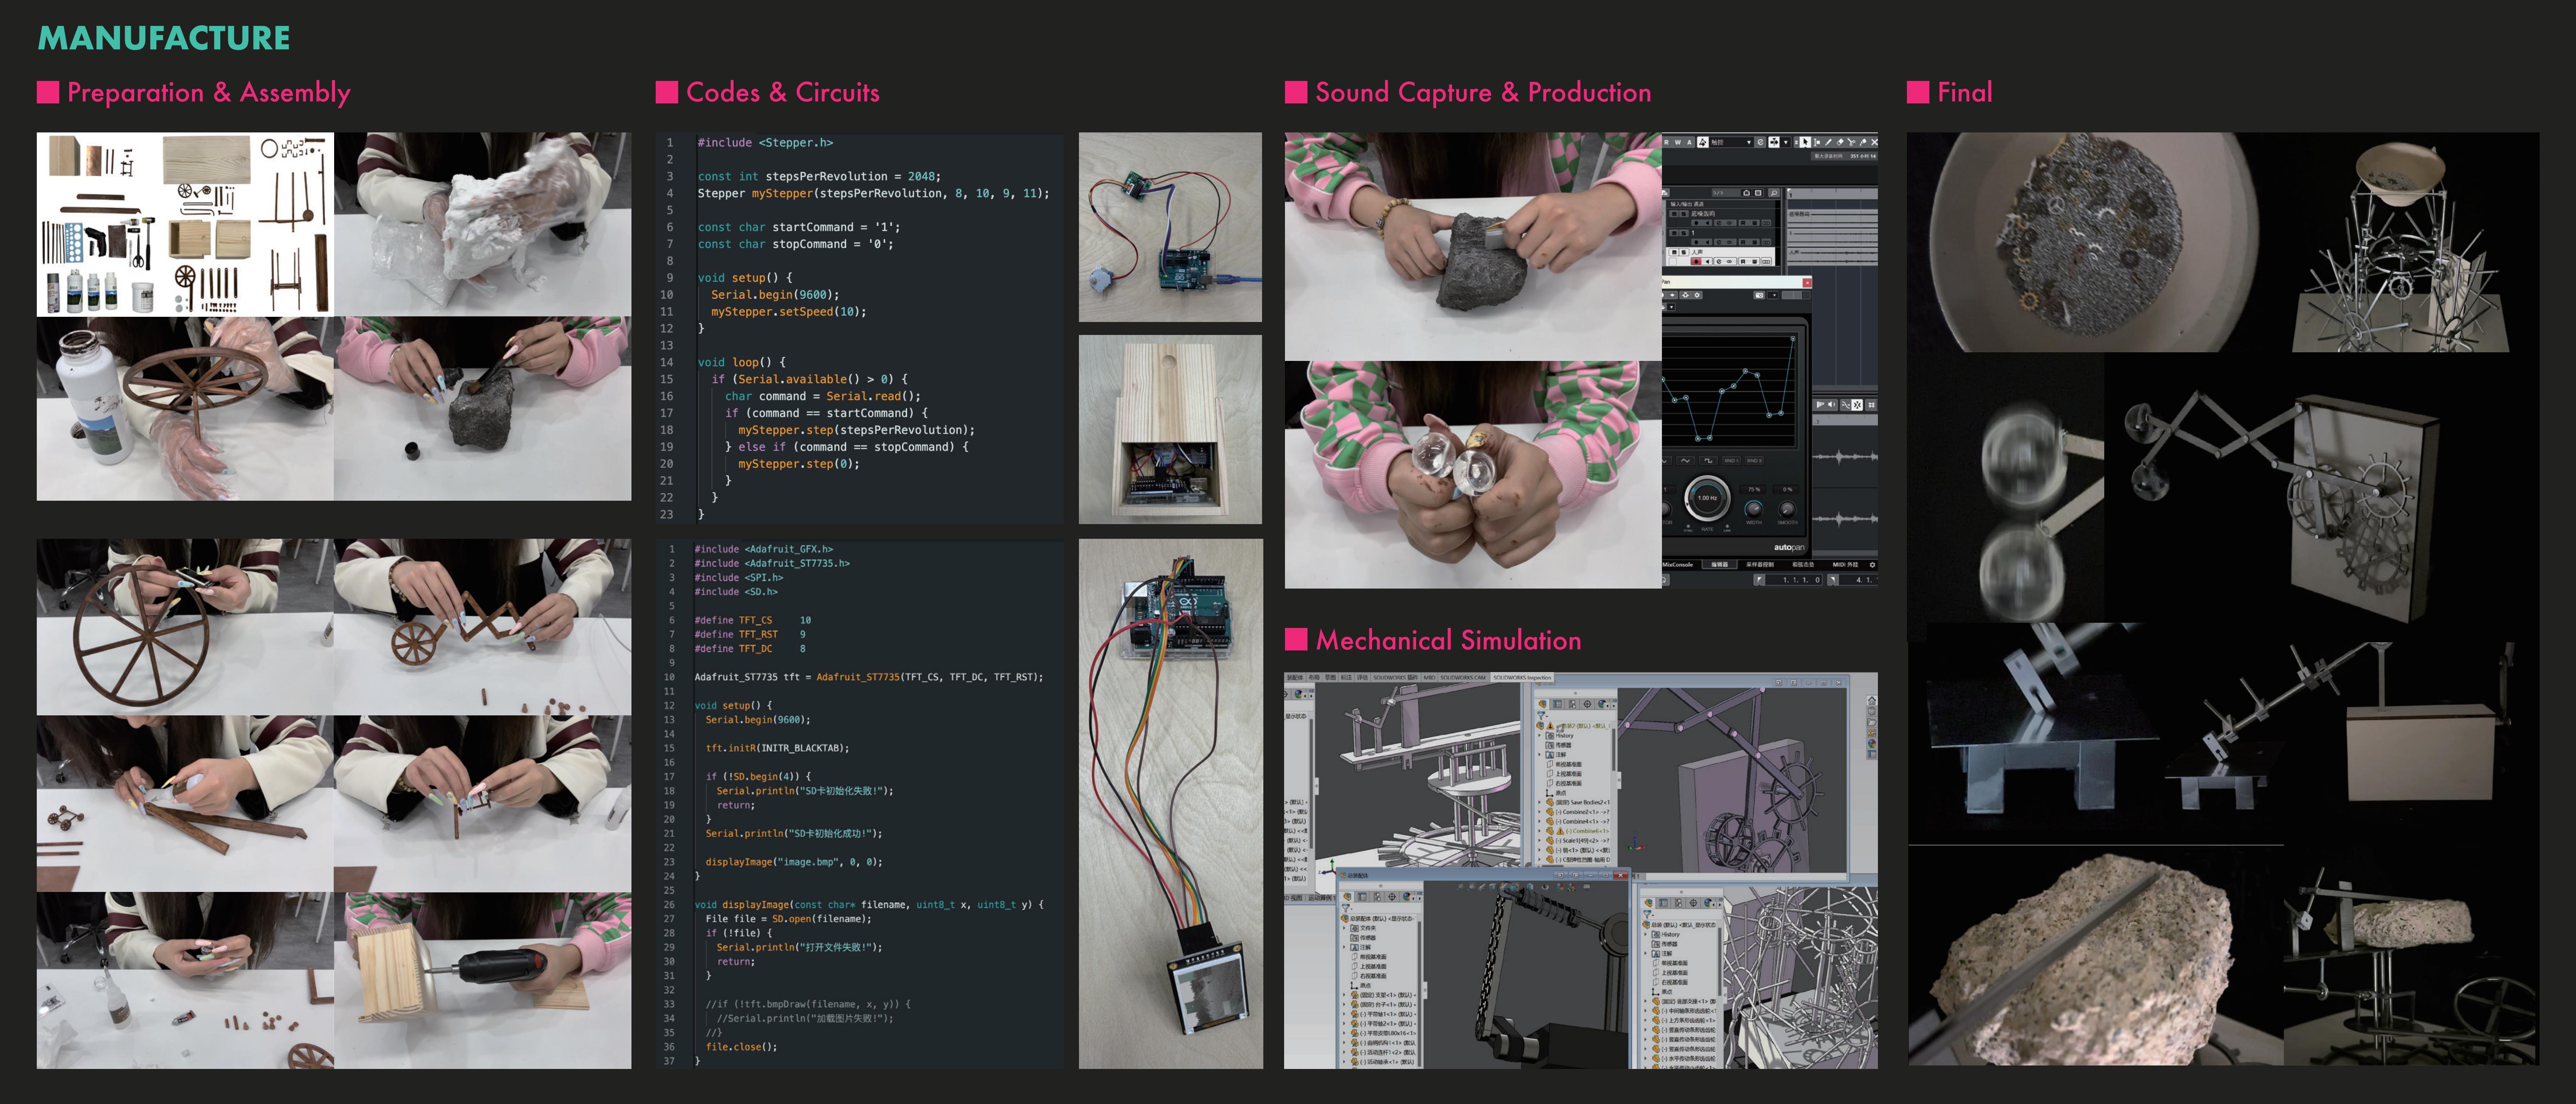
Task: Click the AutoPan SMOOTH knob
Action: click(x=1787, y=510)
